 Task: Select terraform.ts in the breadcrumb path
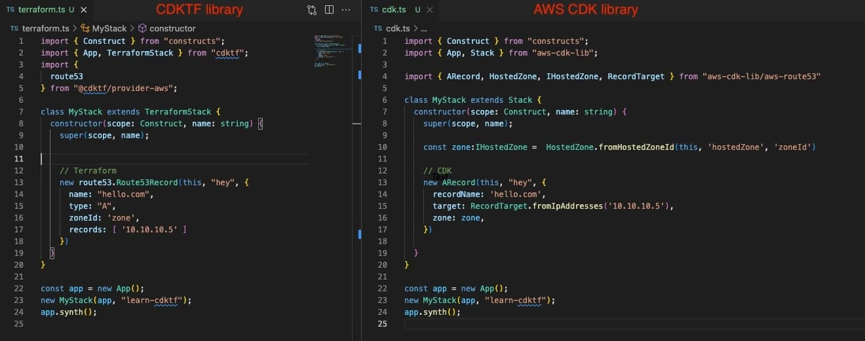pyautogui.click(x=45, y=28)
